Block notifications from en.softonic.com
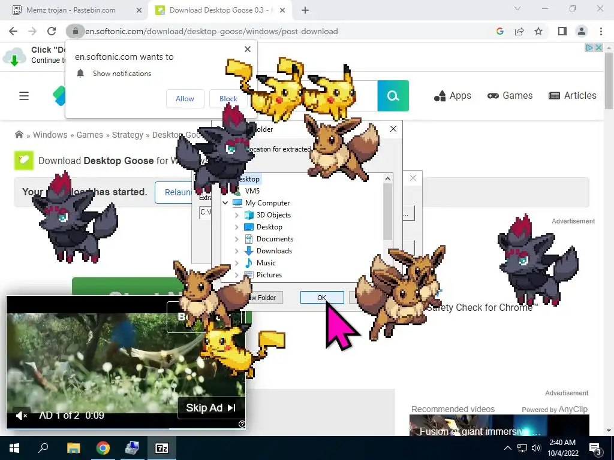This screenshot has height=460, width=614. 228,99
